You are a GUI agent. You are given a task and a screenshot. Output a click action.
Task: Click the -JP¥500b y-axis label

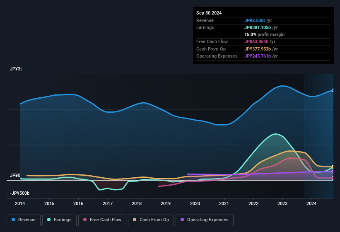[19, 193]
